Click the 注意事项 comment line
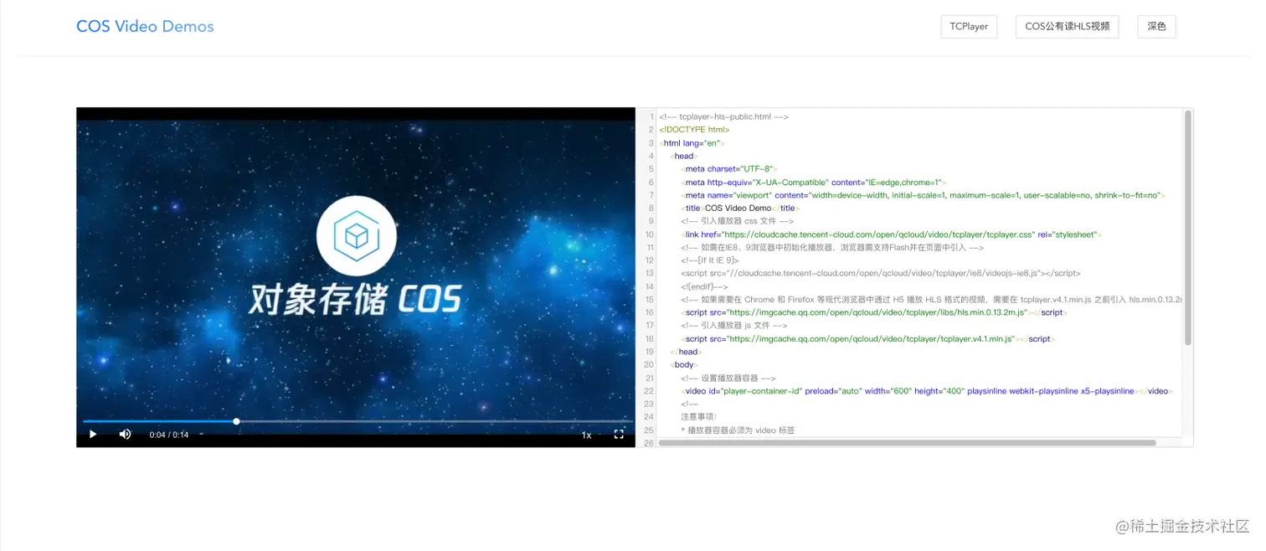 [x=699, y=417]
